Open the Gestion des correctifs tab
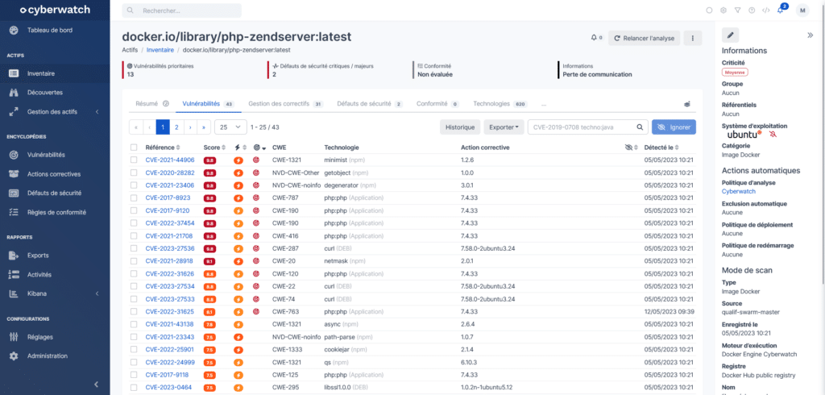825x395 pixels. pos(286,104)
